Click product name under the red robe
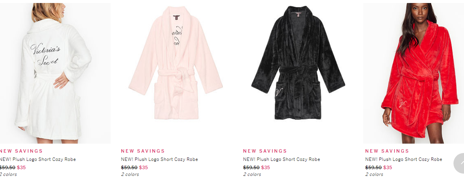The height and width of the screenshot is (183, 464). [x=403, y=159]
